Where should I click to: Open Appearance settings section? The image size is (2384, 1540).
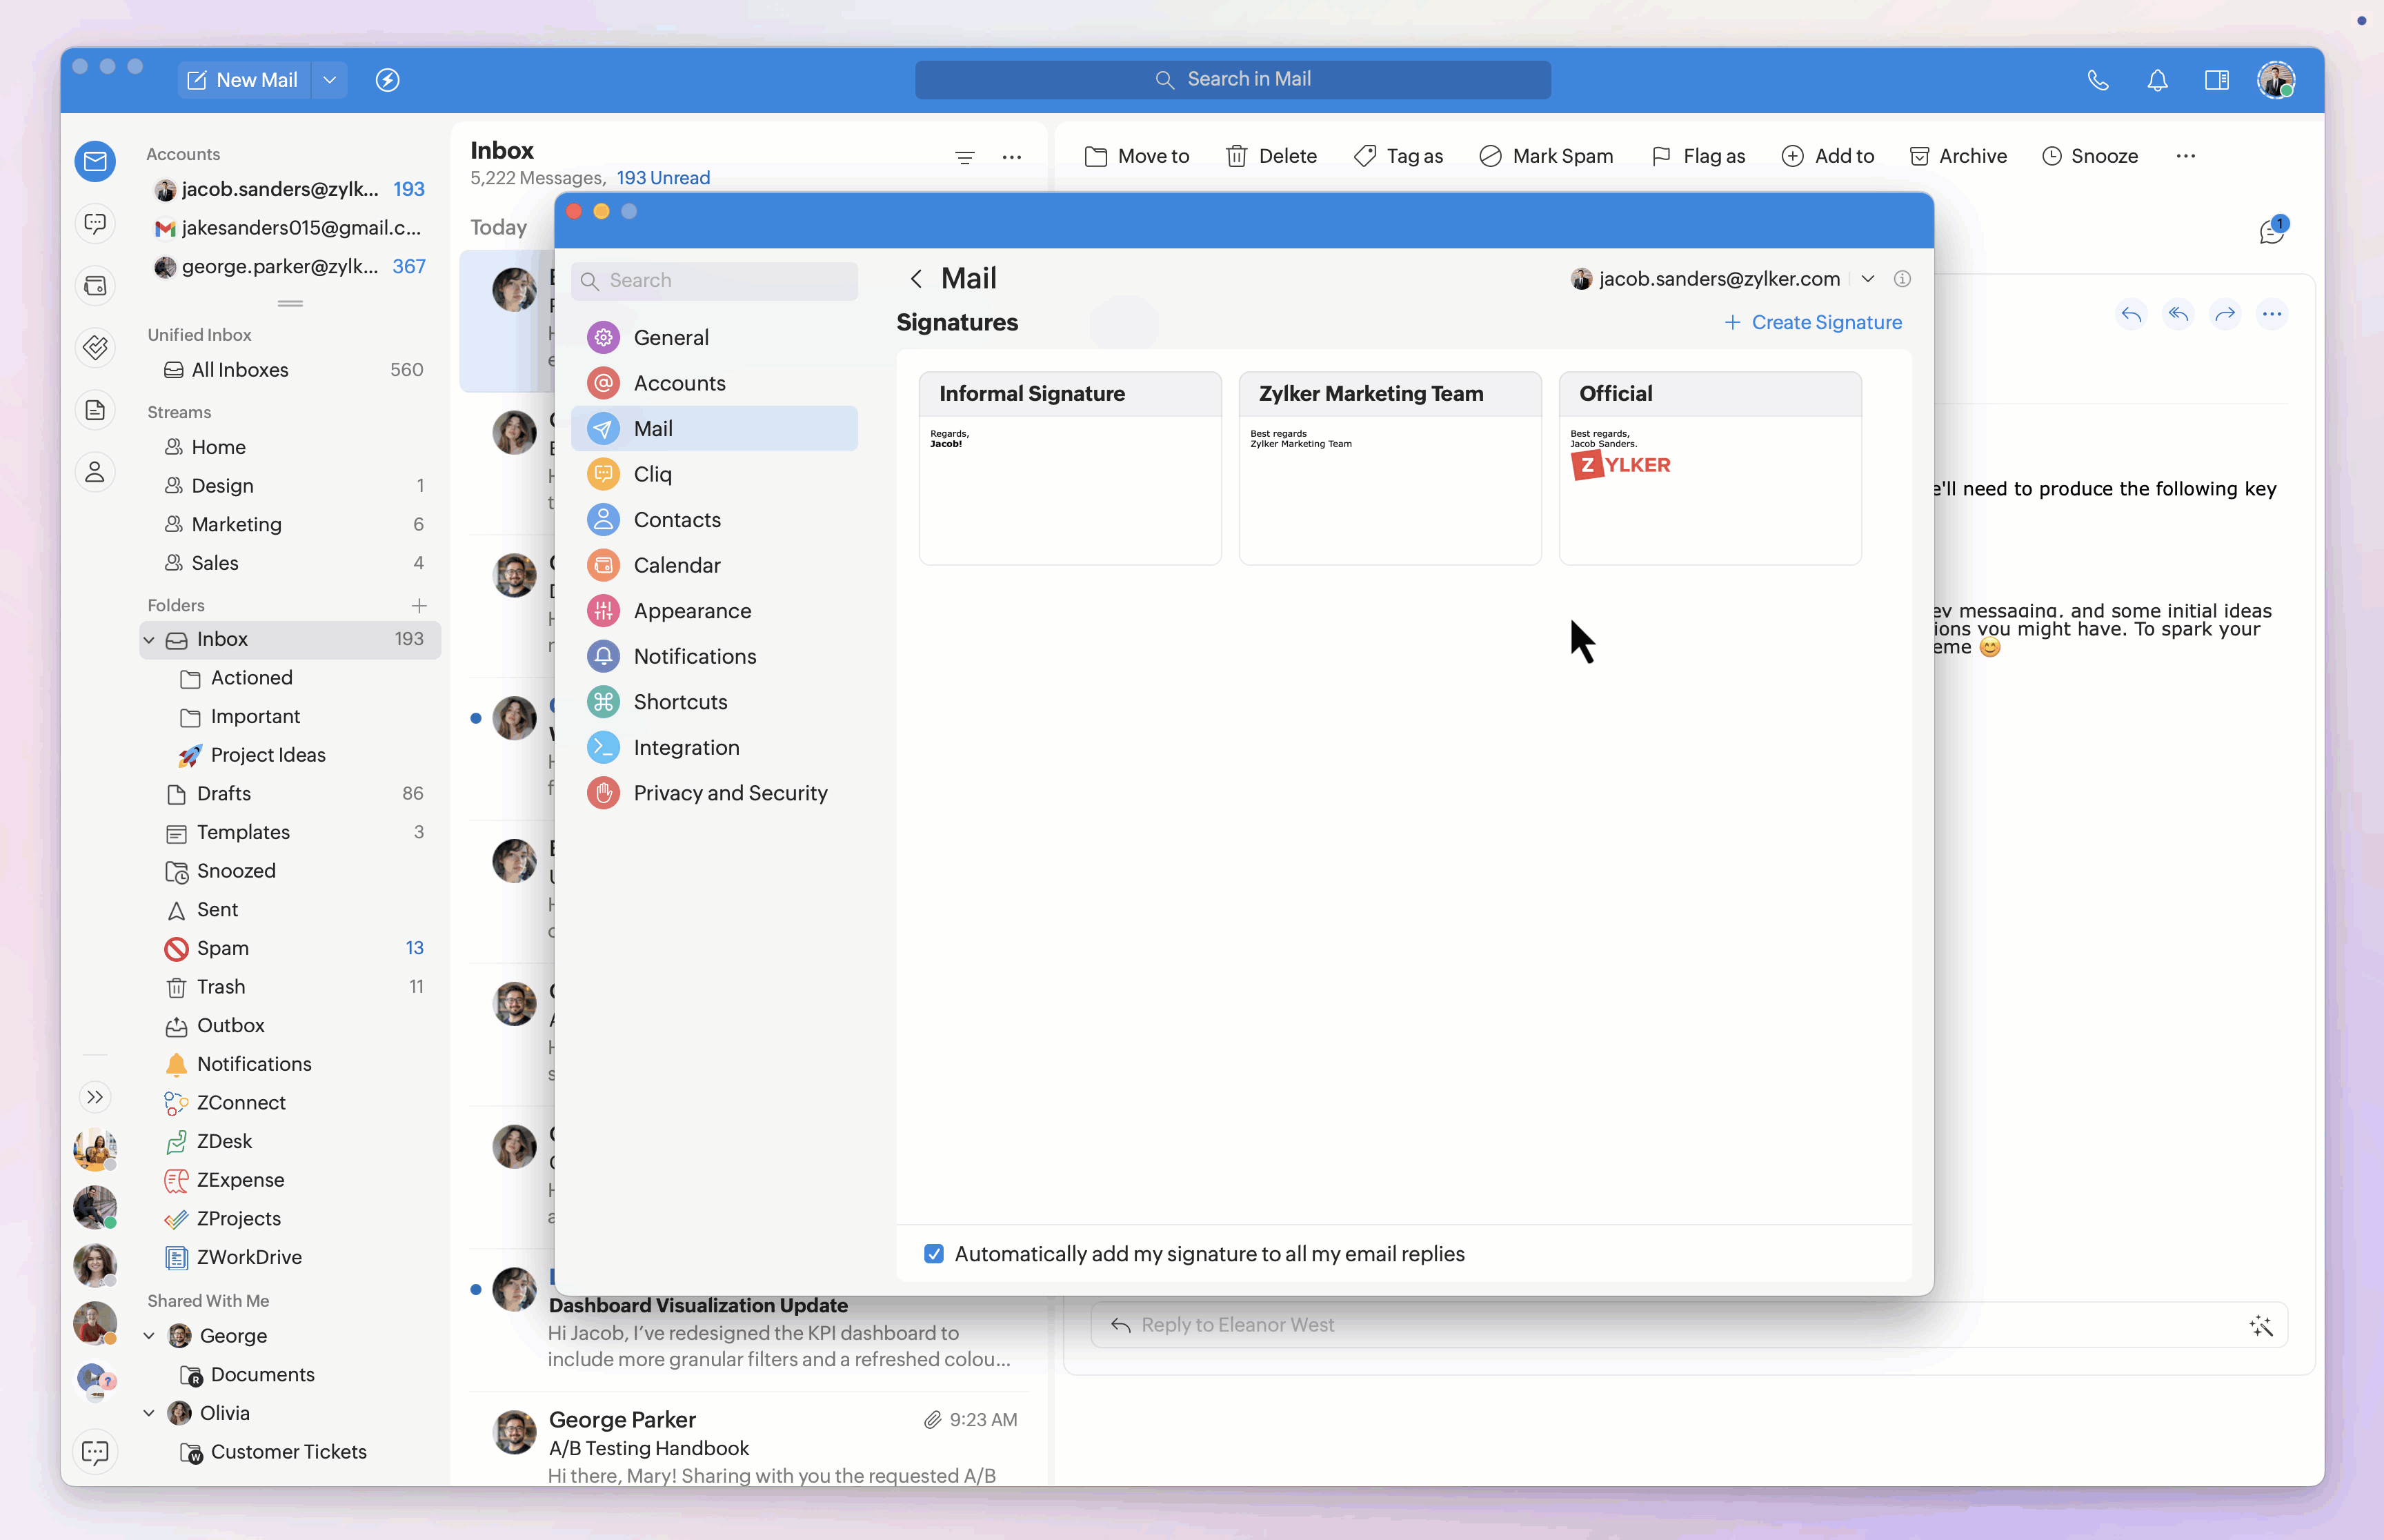tap(692, 611)
